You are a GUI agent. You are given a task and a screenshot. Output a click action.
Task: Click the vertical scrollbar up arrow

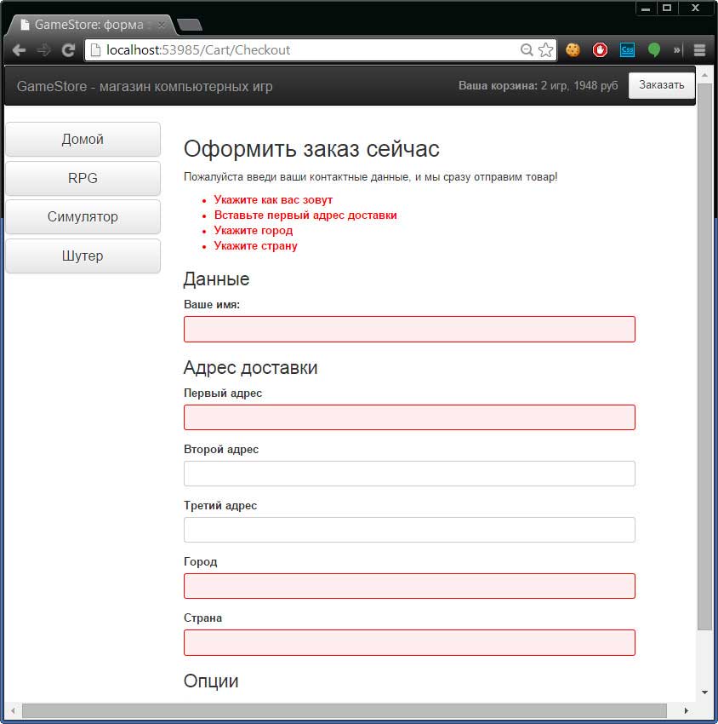click(704, 74)
